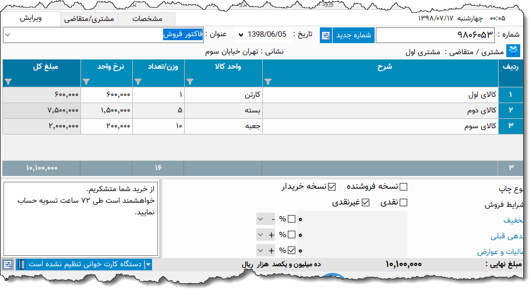Expand the card reader status dropdown arrow

[148, 265]
